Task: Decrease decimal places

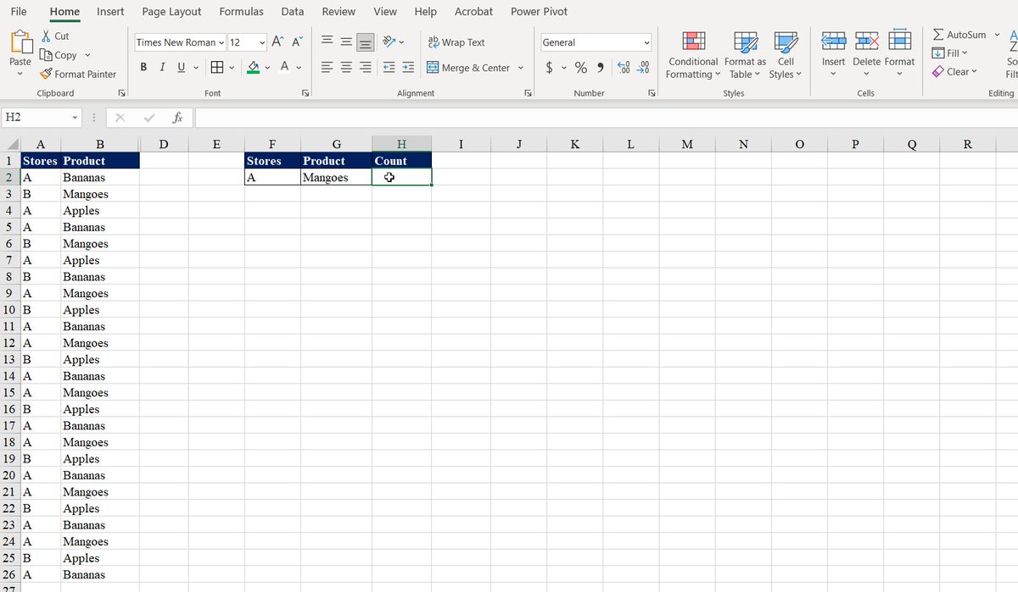Action: (x=643, y=68)
